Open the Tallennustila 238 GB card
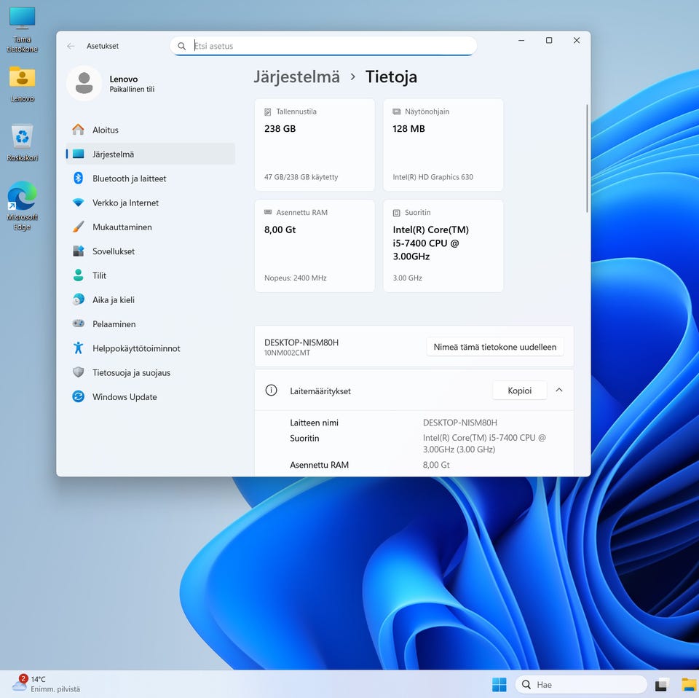 tap(315, 144)
